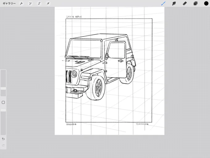Undo the last stroke
This screenshot has width=210, height=158.
pyautogui.click(x=3, y=139)
